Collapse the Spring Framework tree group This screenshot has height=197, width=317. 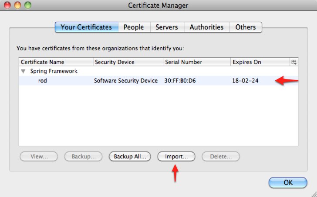coord(23,71)
